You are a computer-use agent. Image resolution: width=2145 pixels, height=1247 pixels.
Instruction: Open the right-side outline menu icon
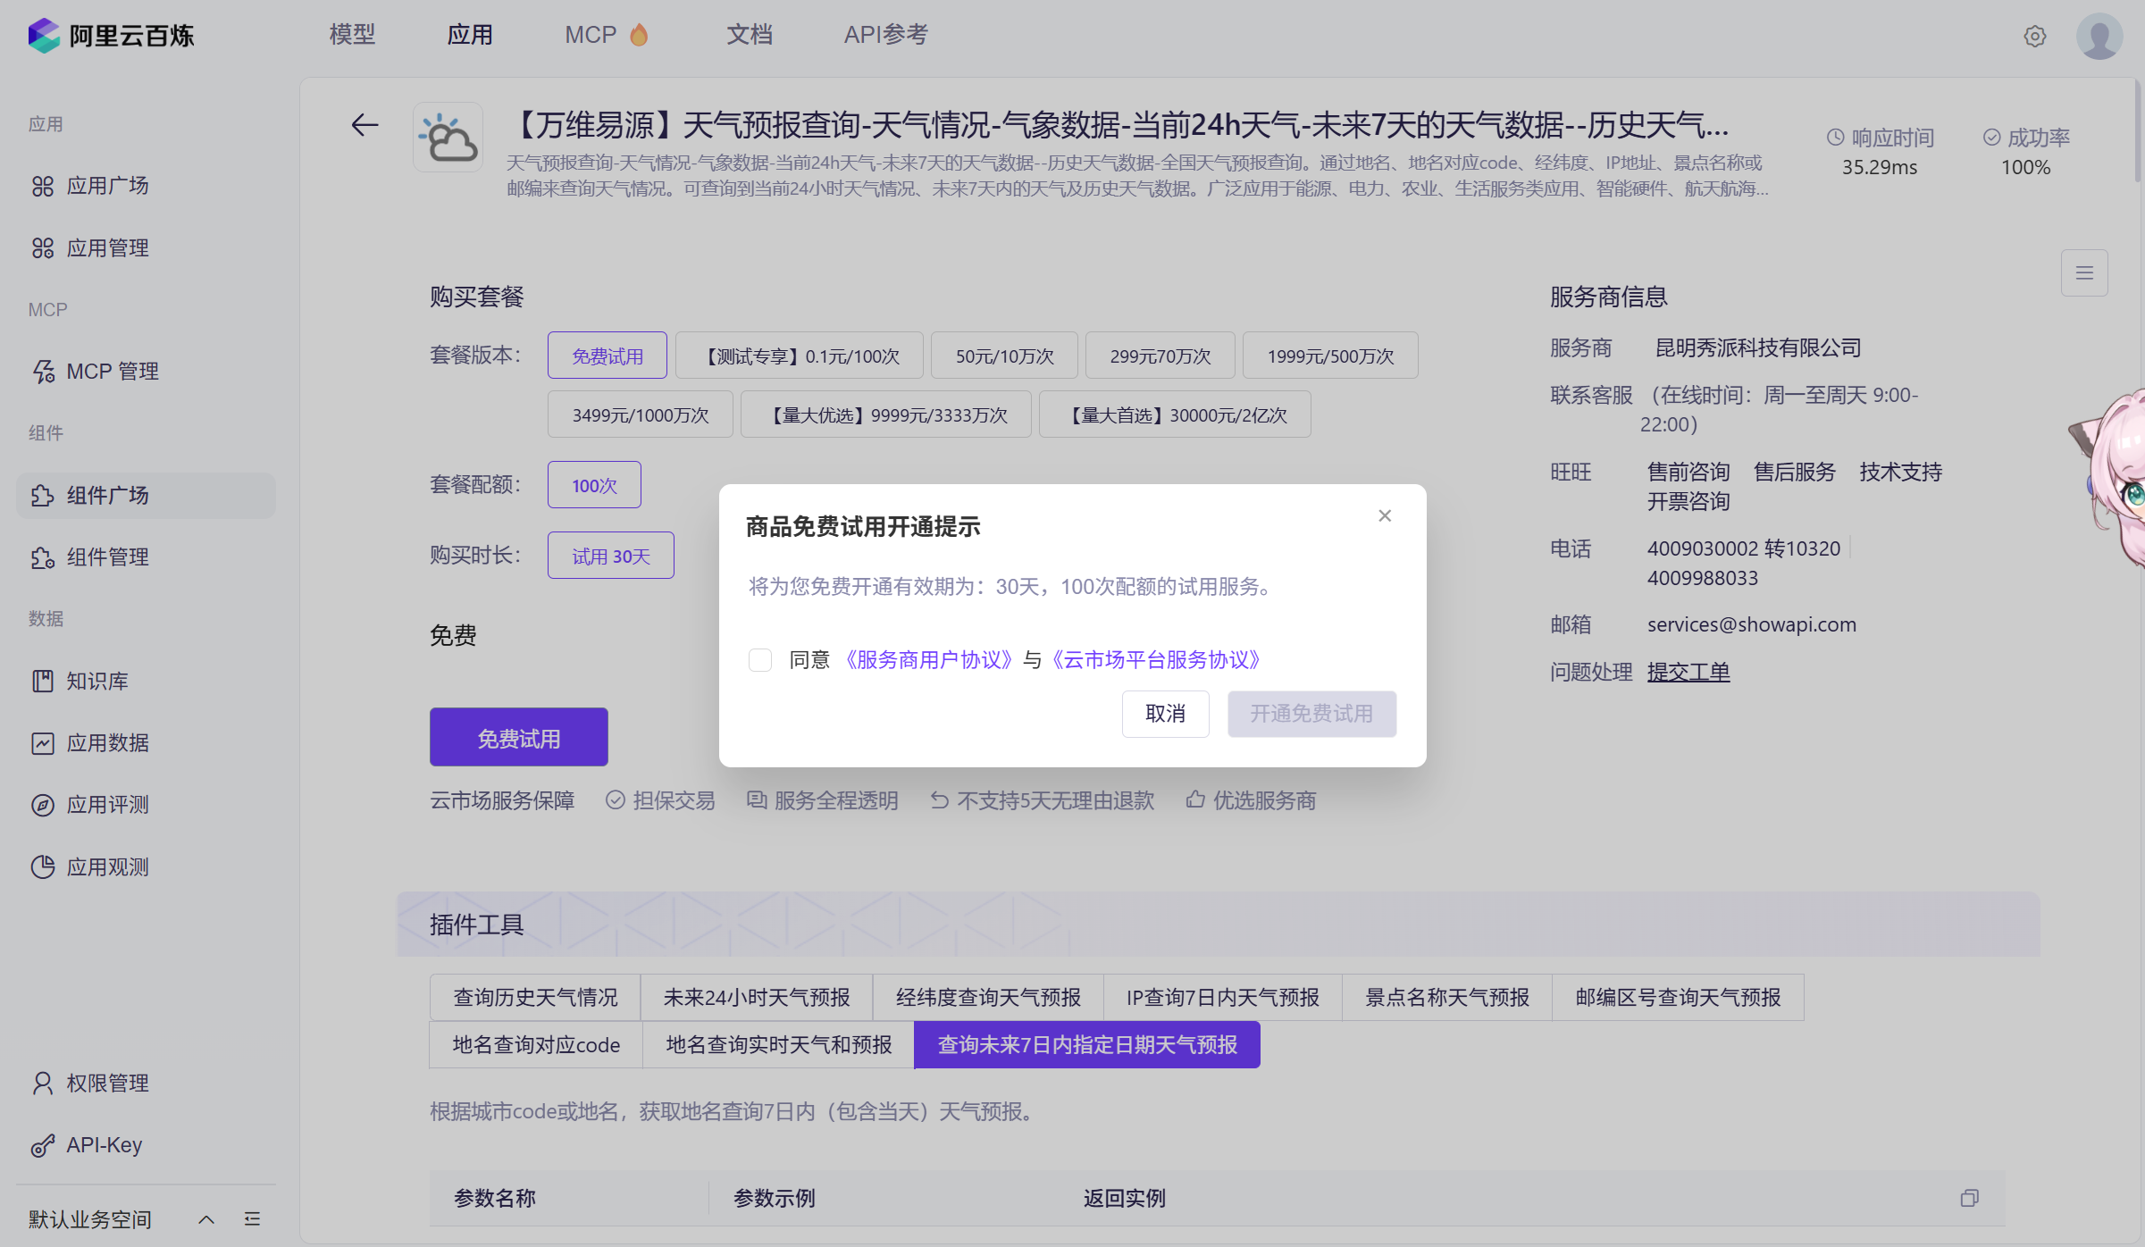point(2083,272)
